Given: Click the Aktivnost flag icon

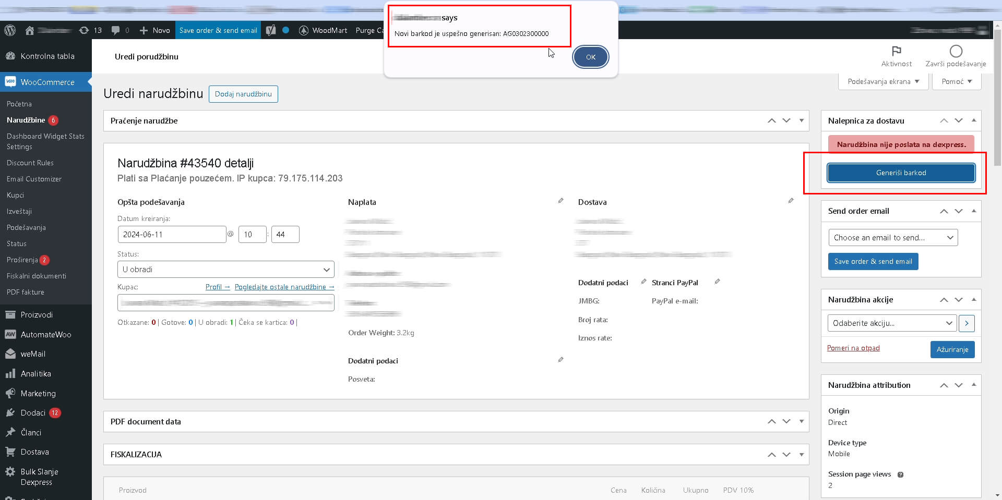Looking at the screenshot, I should (896, 51).
